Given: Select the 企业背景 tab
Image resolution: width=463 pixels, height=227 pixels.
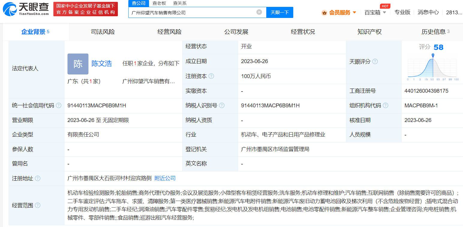Looking at the screenshot, I should pos(35,32).
